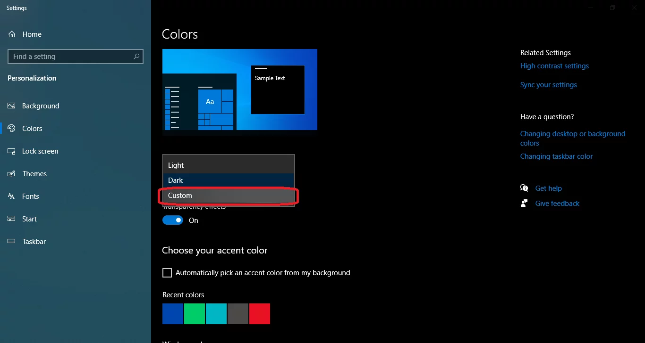Click the Background picture icon
The width and height of the screenshot is (645, 343).
[12, 106]
